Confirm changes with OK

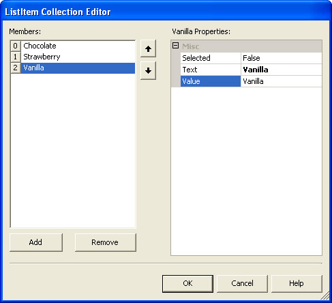[x=187, y=283]
